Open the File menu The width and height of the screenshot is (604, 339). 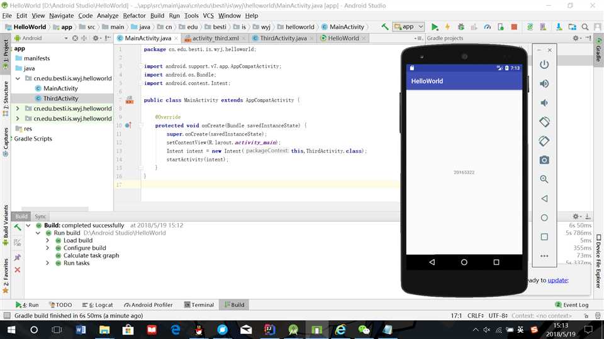(7, 16)
